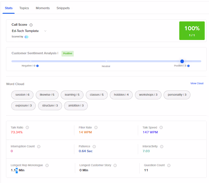This screenshot has width=209, height=183.
Task: Click the View Cloud link
Action: [x=197, y=83]
